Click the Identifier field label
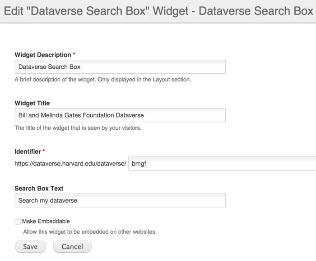 point(28,152)
